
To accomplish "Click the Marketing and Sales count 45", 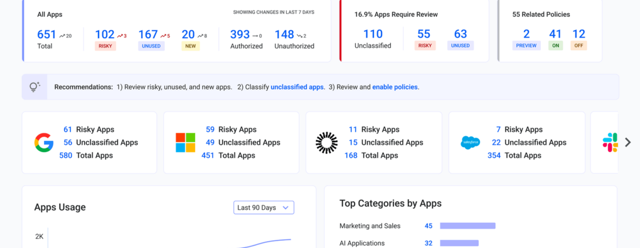I will (x=429, y=226).
